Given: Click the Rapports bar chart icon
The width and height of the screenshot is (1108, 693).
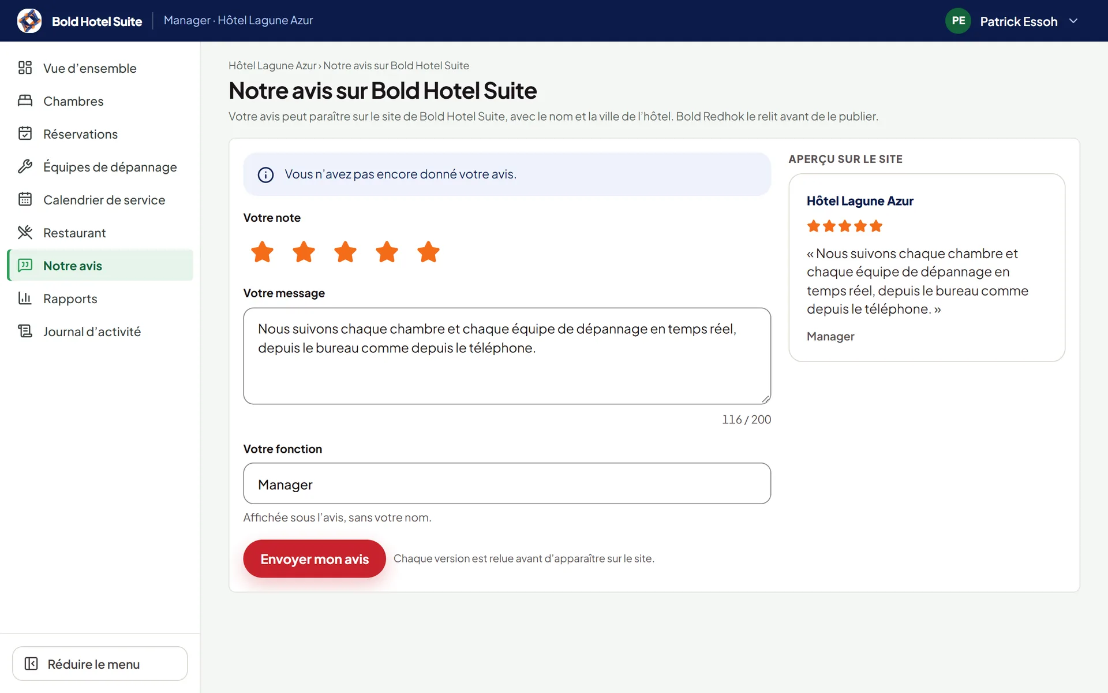Looking at the screenshot, I should point(25,299).
